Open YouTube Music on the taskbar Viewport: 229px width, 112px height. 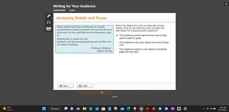[x=154, y=109]
